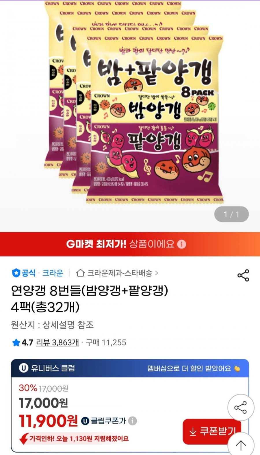Tap the share icon beside product title
The width and height of the screenshot is (260, 455).
click(243, 275)
